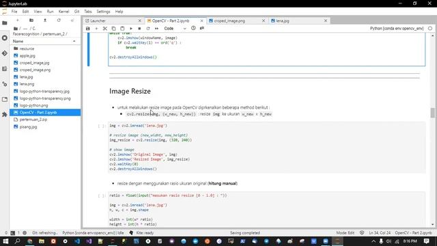This screenshot has height=246, width=437.
Task: Open the Table of Contents sidebar icon
Action: 5,68
